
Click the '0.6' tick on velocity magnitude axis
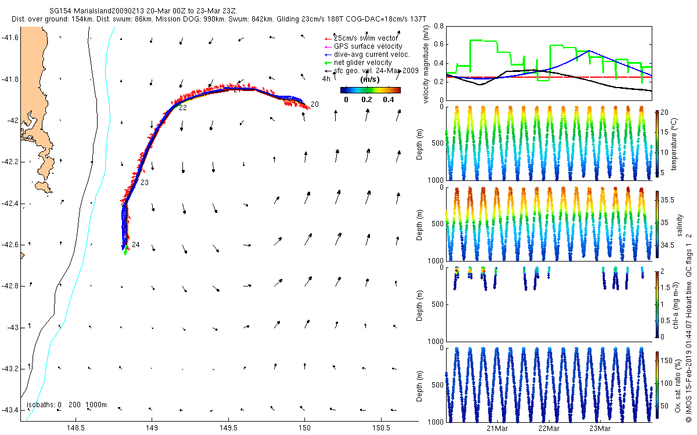[x=439, y=45]
